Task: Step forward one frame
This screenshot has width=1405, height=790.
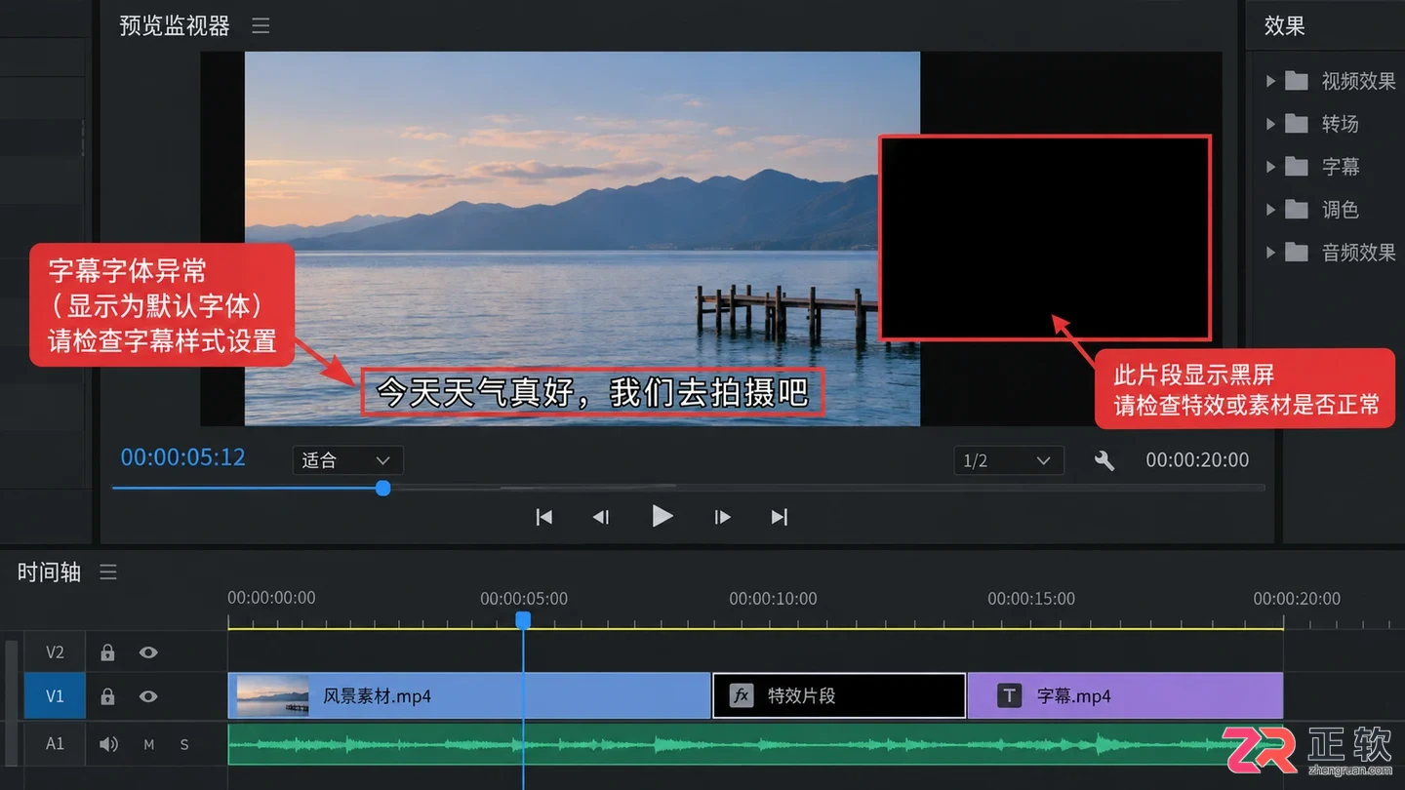Action: coord(722,517)
